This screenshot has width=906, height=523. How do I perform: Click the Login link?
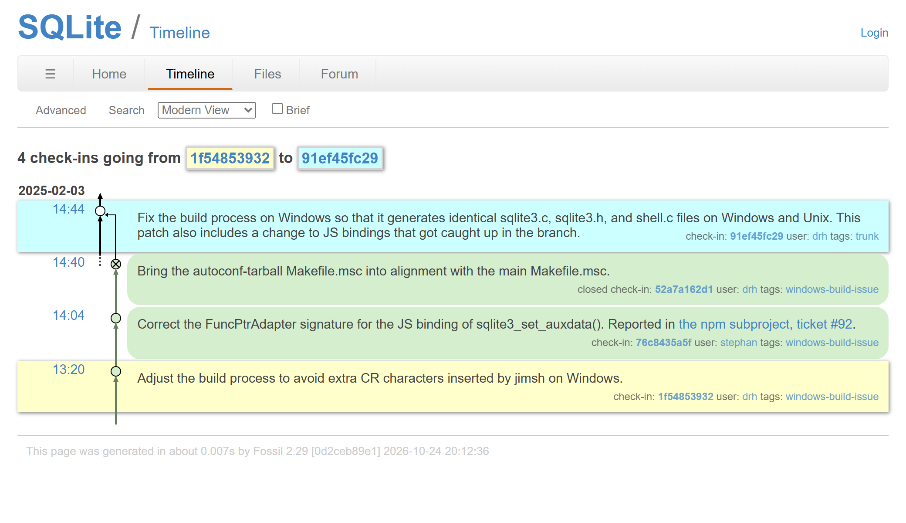click(x=874, y=33)
